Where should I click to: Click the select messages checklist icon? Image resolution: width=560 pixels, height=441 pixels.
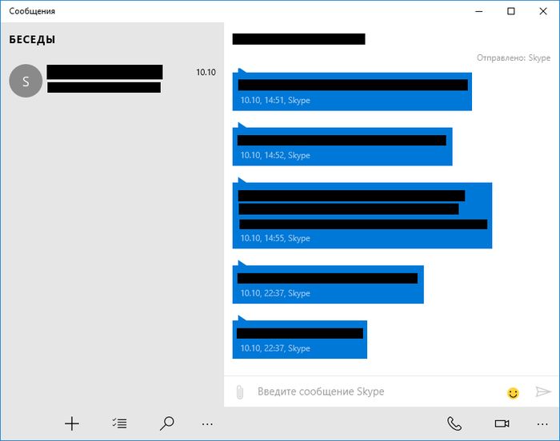point(120,423)
